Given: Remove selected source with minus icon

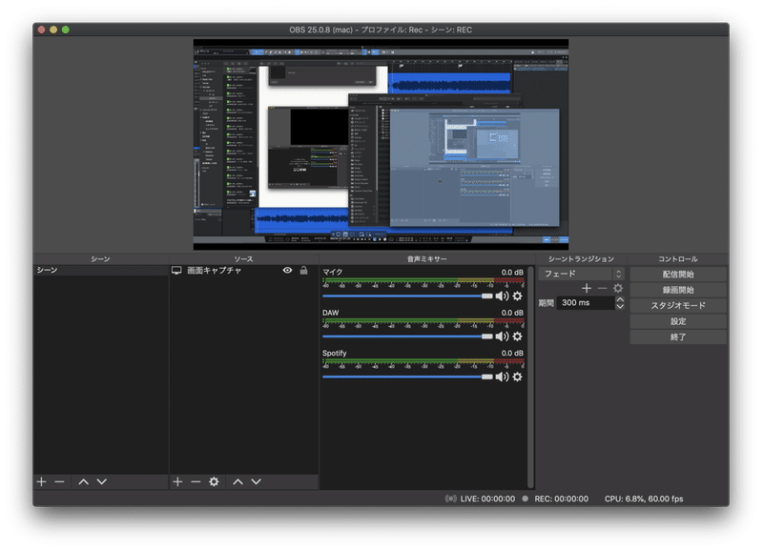Looking at the screenshot, I should [x=196, y=481].
